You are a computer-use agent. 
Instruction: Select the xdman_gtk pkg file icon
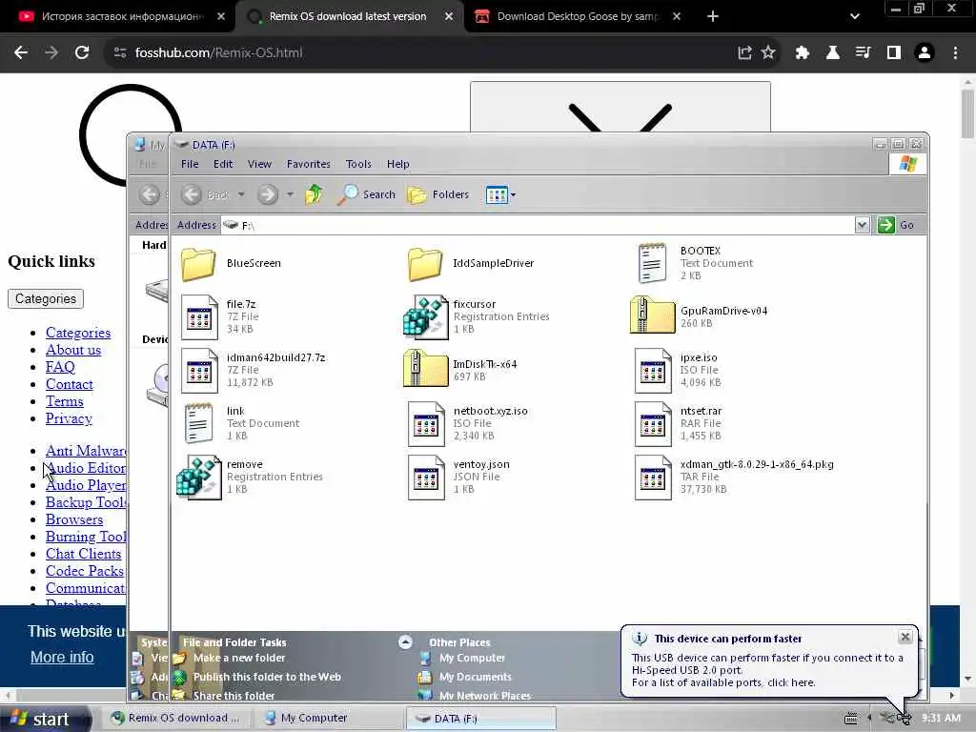tap(652, 478)
